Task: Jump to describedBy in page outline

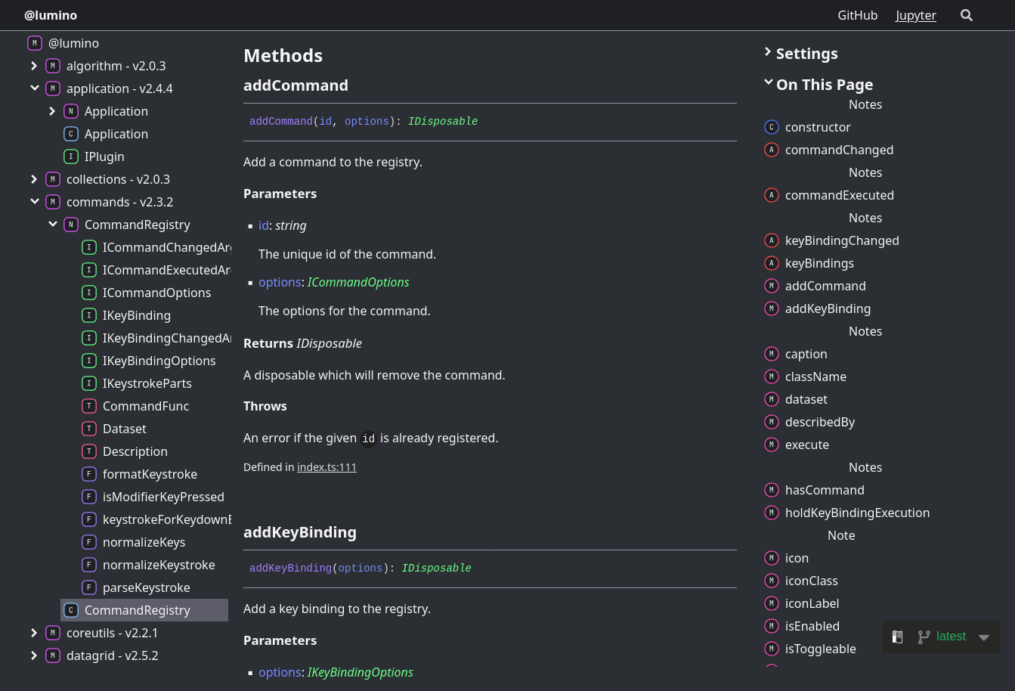Action: tap(820, 422)
